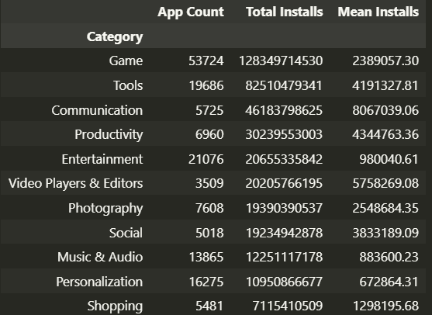Screen dimensions: 432x315
Task: Click the Mean Installs column header
Action: [x=378, y=12]
